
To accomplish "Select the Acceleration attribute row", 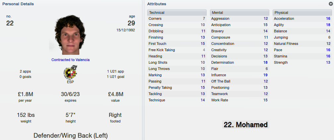I will (x=302, y=19).
